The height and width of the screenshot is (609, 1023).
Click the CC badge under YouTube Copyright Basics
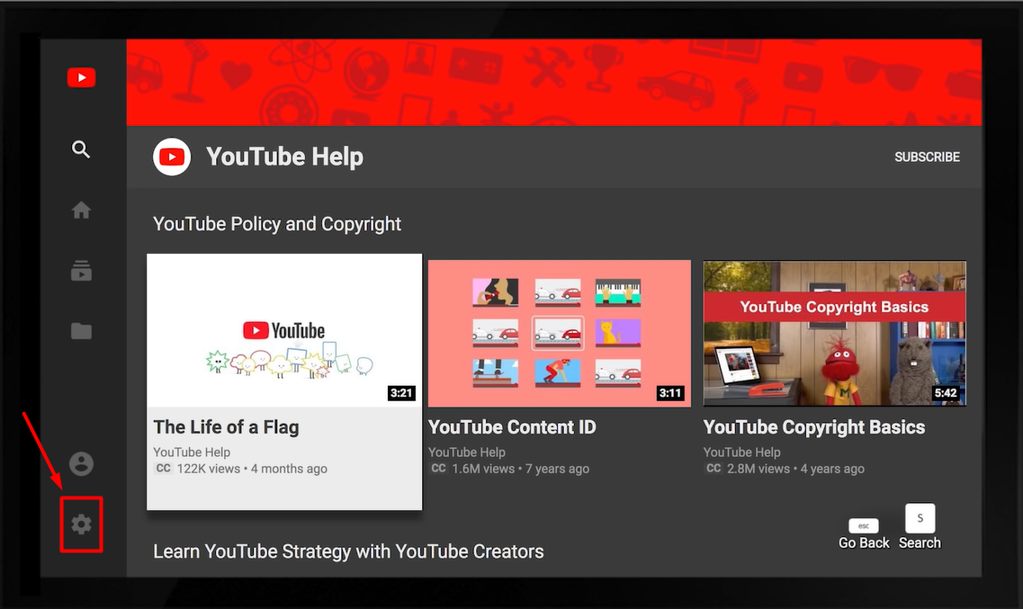coord(713,468)
